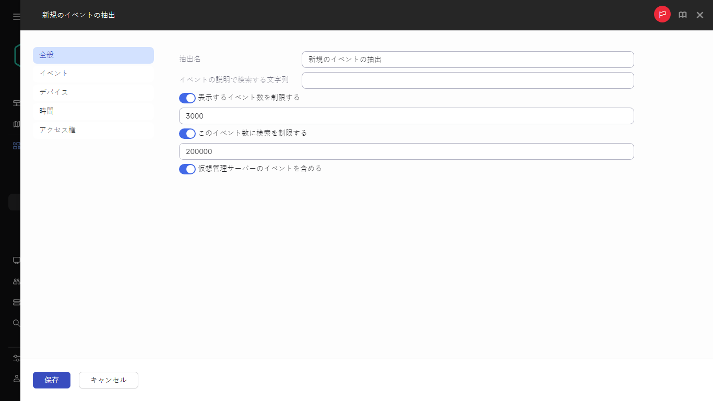The height and width of the screenshot is (401, 713).
Task: Click the user profile icon at bottom
Action: coord(15,379)
